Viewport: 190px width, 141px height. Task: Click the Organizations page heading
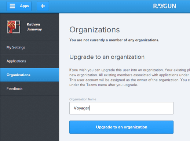point(95,30)
